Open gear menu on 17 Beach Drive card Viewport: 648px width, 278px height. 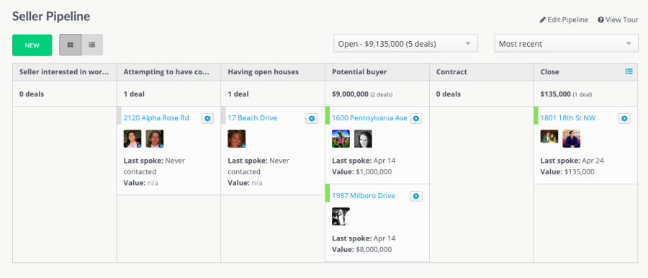tap(312, 118)
